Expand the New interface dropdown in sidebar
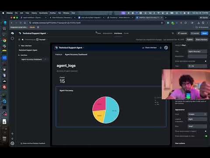Screen dimensions: 210x158 [25, 46]
